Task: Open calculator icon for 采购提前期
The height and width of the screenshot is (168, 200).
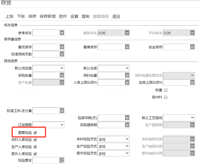Action: (127, 125)
